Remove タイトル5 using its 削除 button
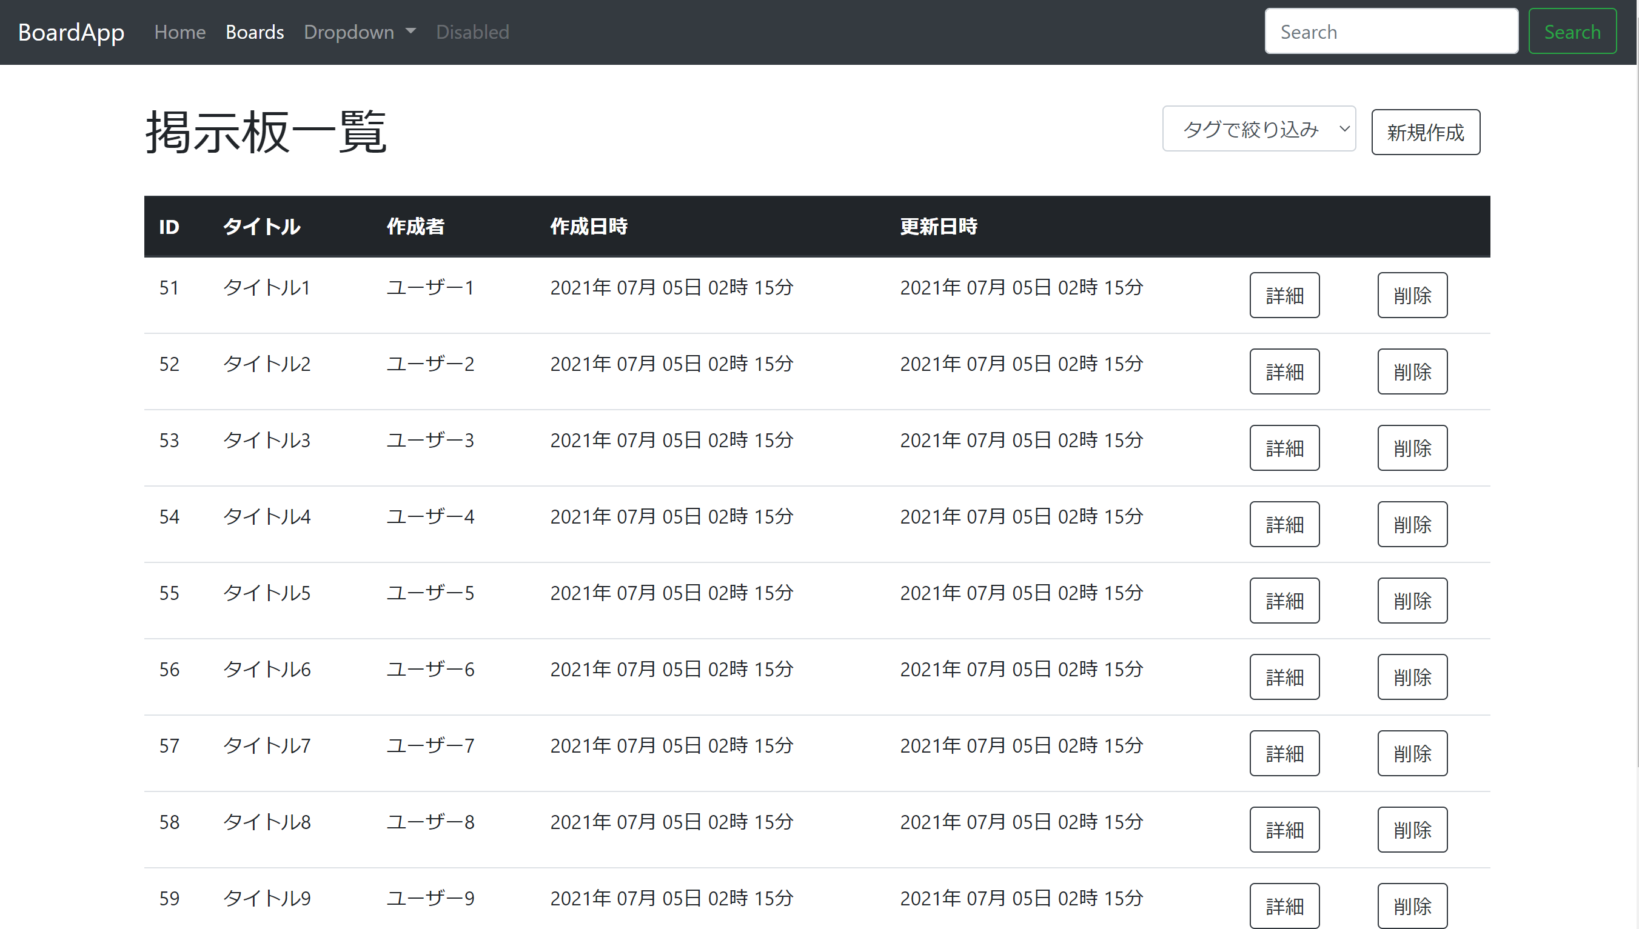1639x929 pixels. 1411,601
